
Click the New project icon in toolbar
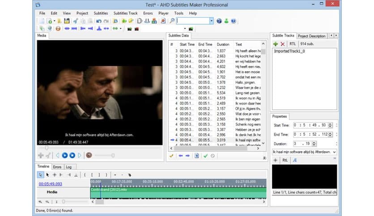click(42, 21)
